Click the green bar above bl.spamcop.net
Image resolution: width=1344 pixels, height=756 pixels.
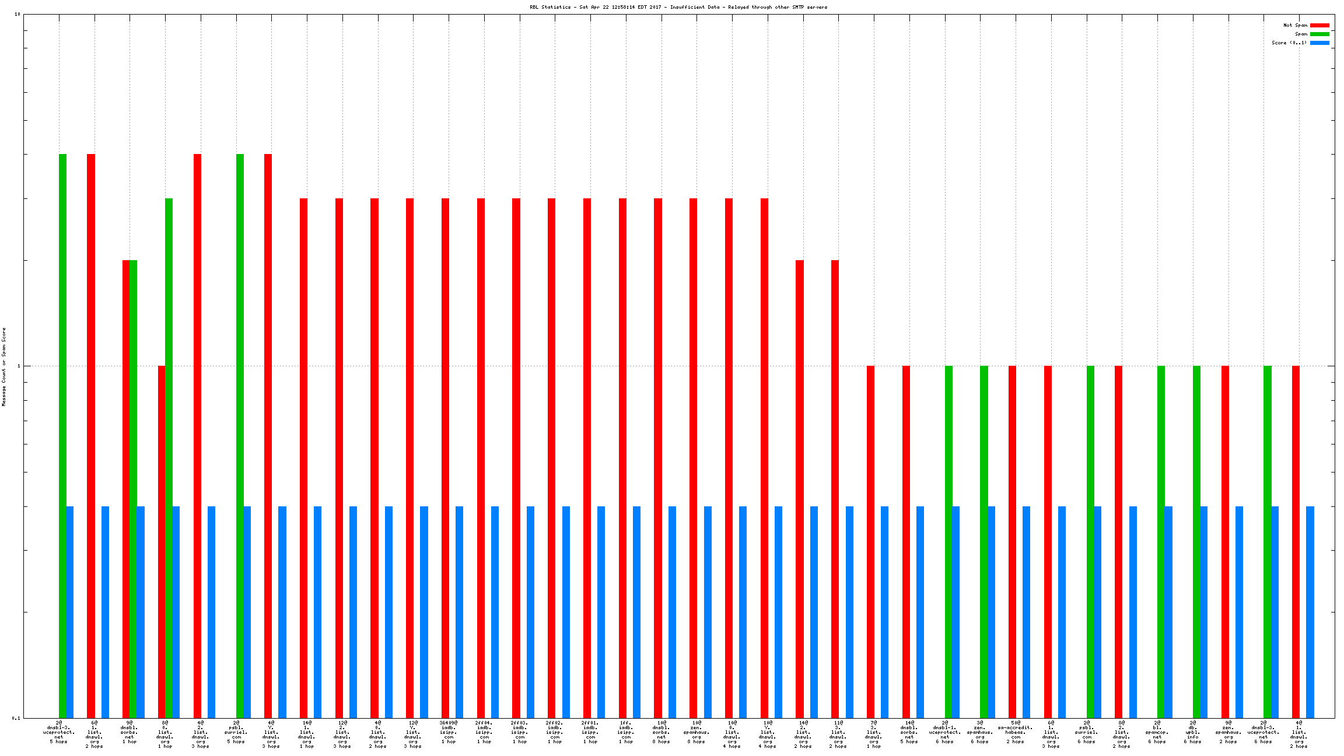(1161, 541)
